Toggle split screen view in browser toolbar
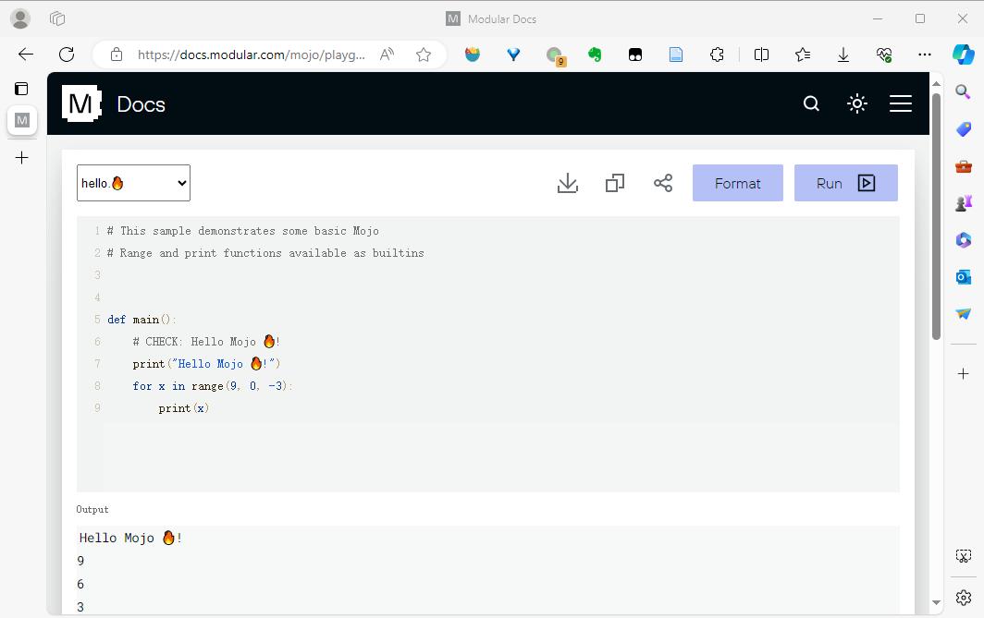The width and height of the screenshot is (984, 618). pos(761,55)
